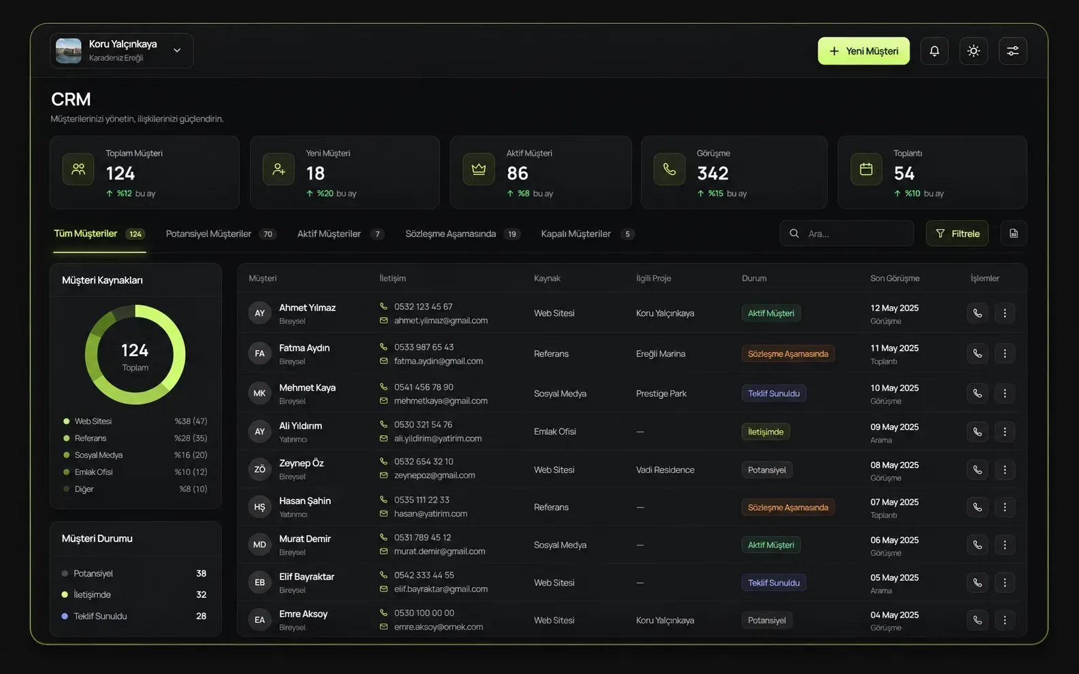Click phone number 0533 987 65 43
Viewport: 1079px width, 674px height.
(x=424, y=347)
